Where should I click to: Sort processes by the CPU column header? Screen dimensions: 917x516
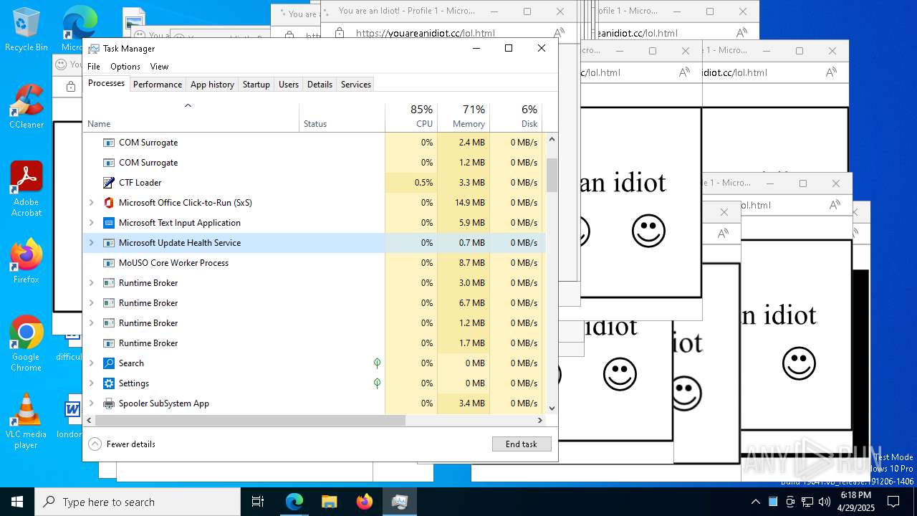tap(411, 117)
